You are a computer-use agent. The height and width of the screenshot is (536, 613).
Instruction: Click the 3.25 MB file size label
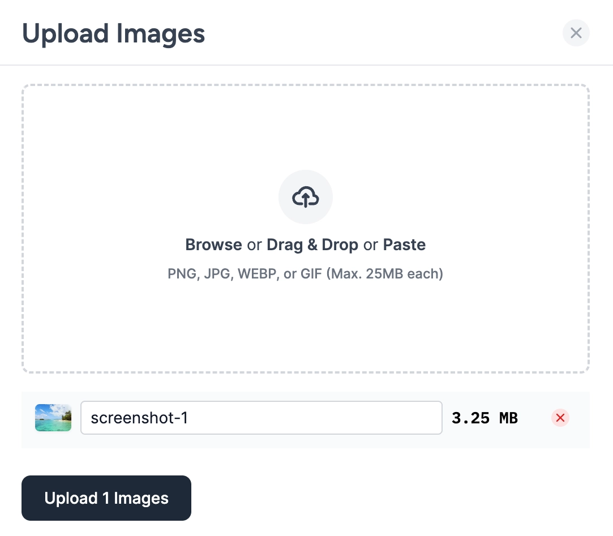pos(485,418)
